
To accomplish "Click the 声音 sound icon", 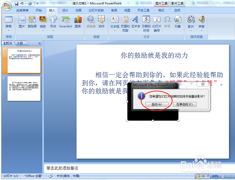I will pos(201,19).
